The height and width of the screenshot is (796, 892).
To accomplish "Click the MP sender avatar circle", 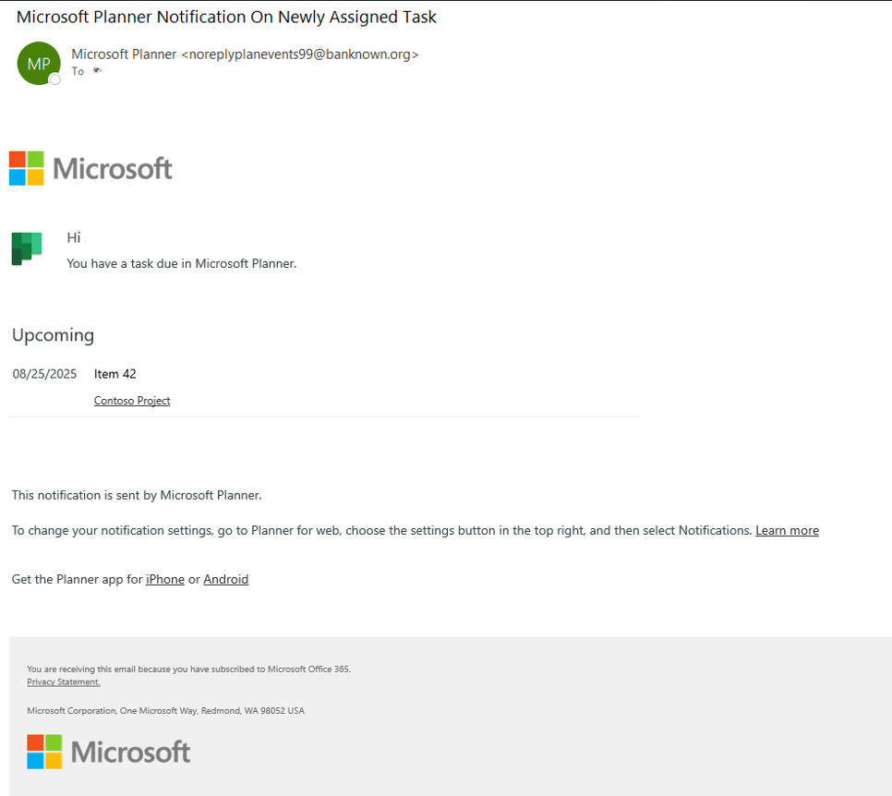I will click(39, 63).
